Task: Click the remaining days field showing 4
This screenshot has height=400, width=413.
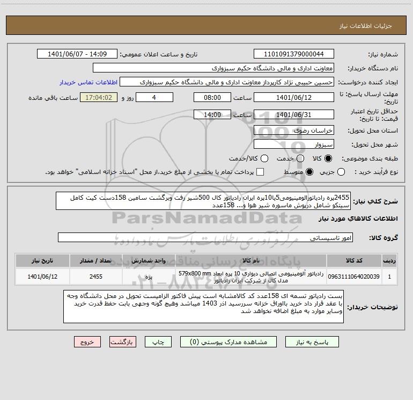Action: tap(154, 97)
